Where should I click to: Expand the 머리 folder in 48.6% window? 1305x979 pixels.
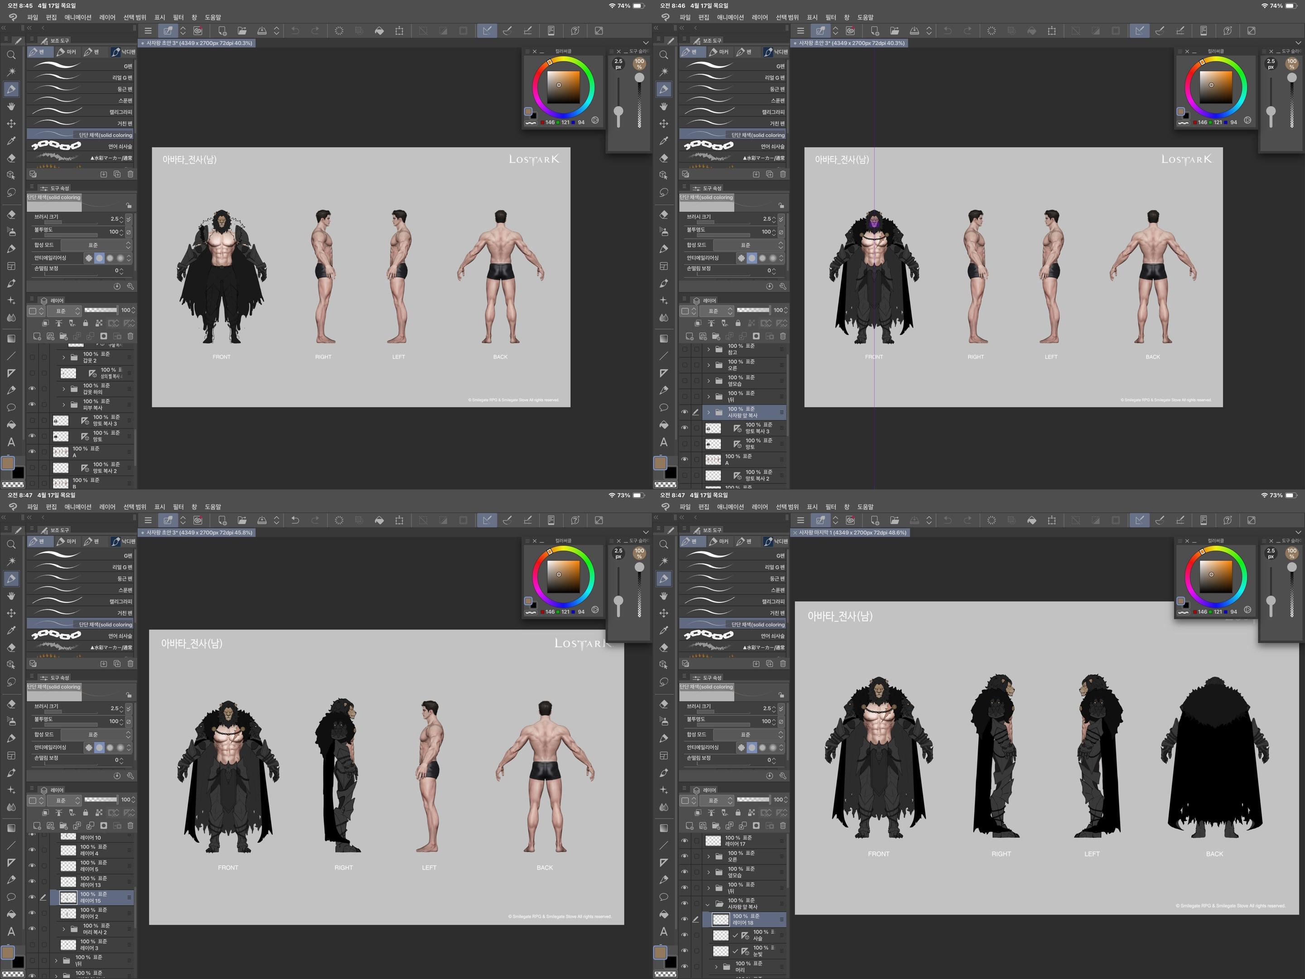pos(716,967)
